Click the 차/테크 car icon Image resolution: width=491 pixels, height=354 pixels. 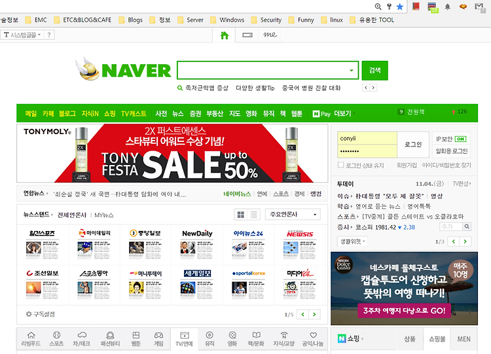click(82, 335)
